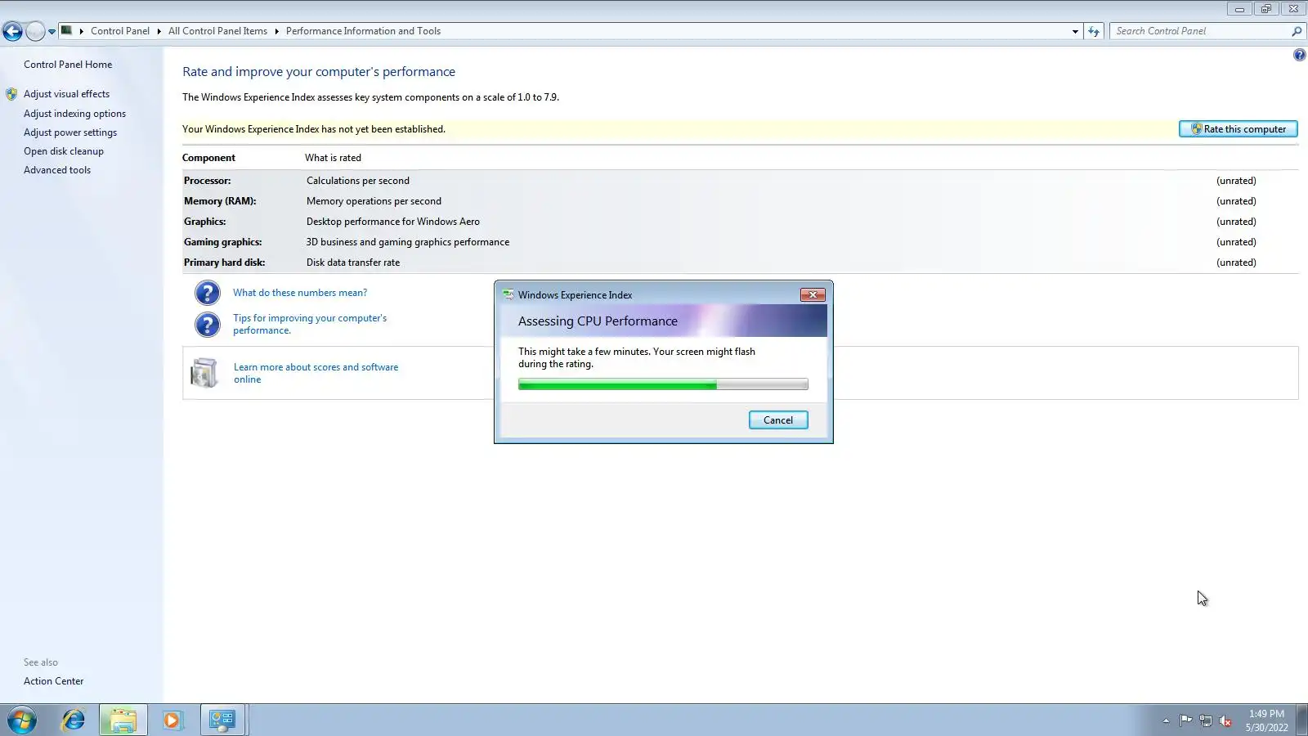Open Control Panel Home link
1308x736 pixels.
coord(68,65)
